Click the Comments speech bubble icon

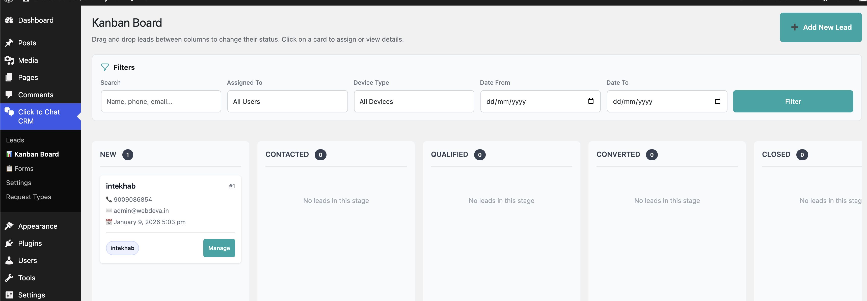[x=9, y=95]
